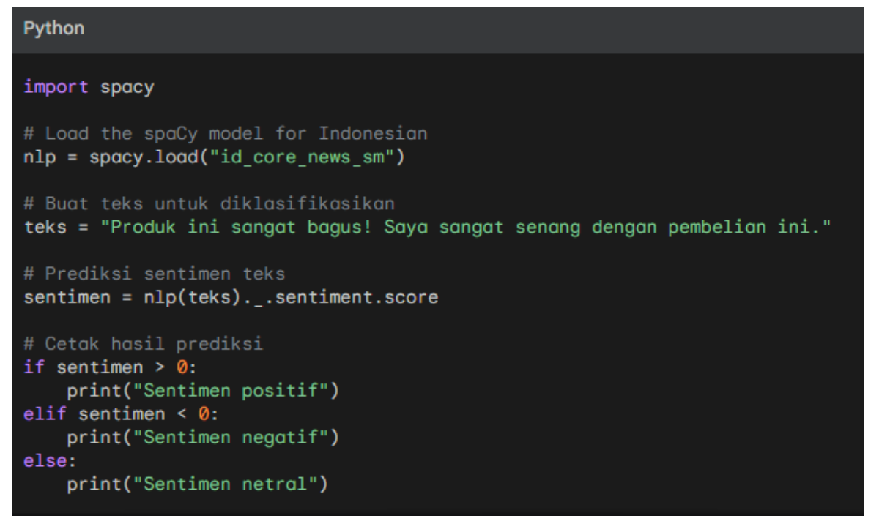Click comment 'Buat teks untuk diklasifikasikan'

208,203
